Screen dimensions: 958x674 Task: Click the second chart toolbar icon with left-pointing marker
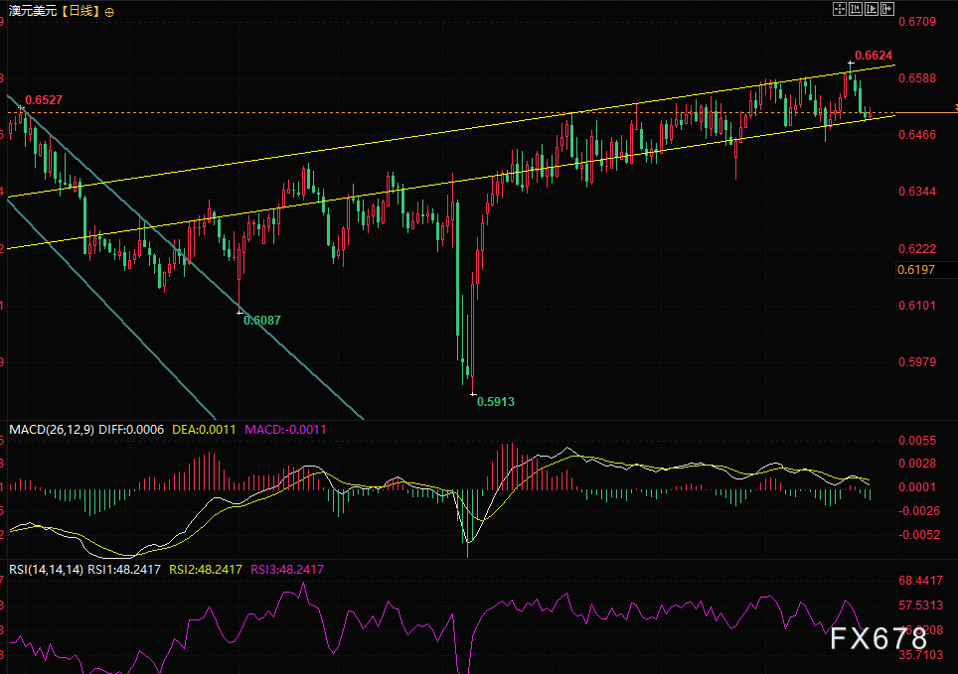coord(855,9)
